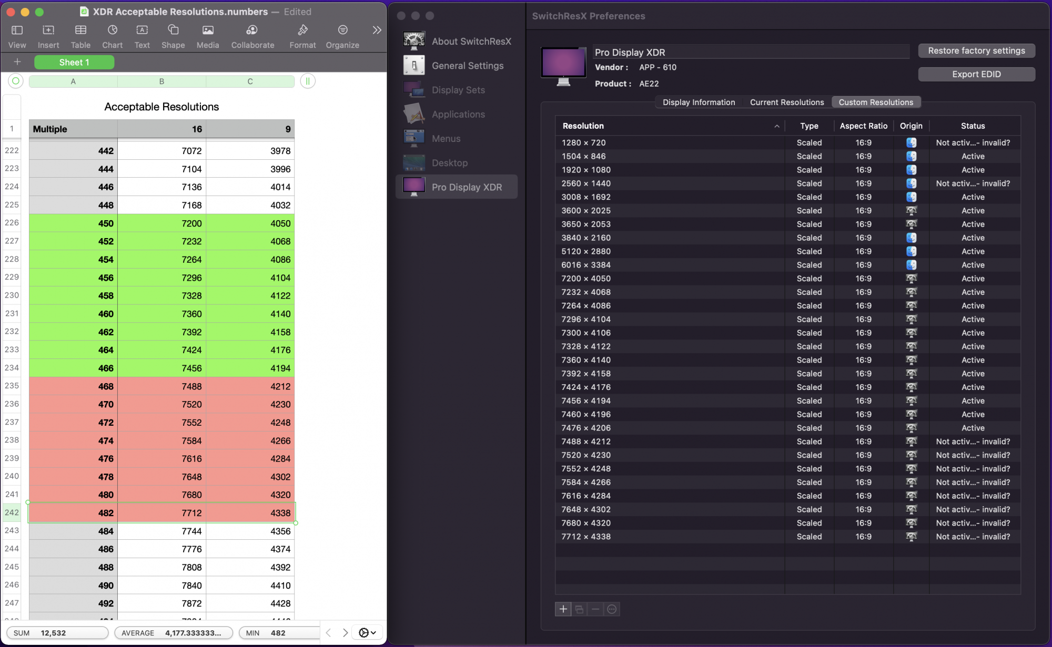Click the Export EDID button
Viewport: 1052px width, 647px height.
pos(976,75)
